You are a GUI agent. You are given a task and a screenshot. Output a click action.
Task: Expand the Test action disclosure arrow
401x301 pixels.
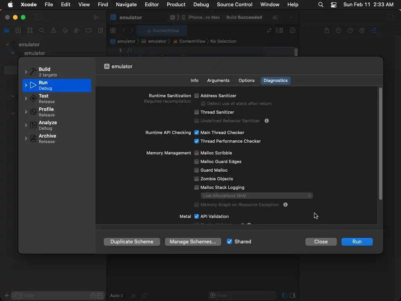26,98
